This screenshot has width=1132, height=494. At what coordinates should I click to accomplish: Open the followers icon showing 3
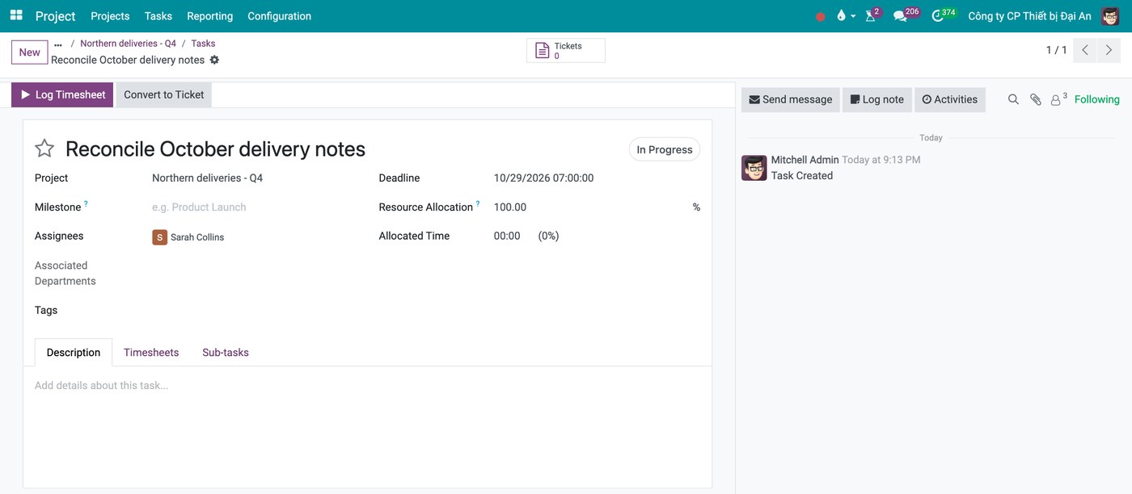coord(1058,99)
